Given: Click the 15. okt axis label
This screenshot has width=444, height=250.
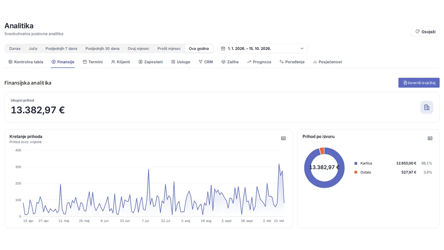Looking at the screenshot, I should click(279, 221).
